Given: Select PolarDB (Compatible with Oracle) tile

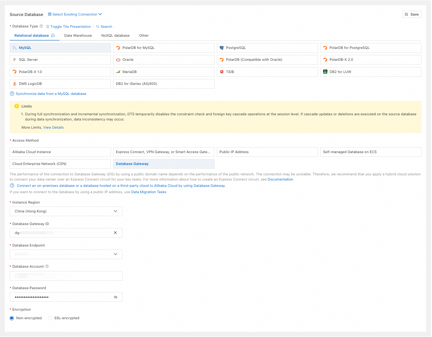Looking at the screenshot, I should coord(267,60).
